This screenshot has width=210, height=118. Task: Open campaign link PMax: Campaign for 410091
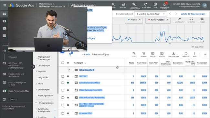(x=91, y=90)
